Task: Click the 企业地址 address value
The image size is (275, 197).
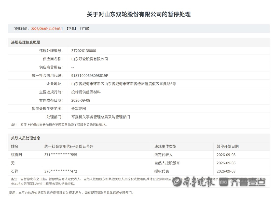Action: click(123, 84)
